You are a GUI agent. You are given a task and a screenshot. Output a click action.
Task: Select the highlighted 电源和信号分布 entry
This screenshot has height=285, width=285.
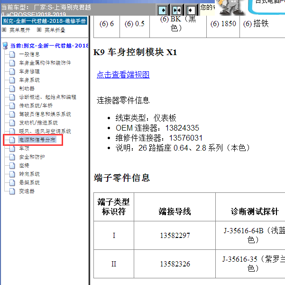click(x=37, y=140)
